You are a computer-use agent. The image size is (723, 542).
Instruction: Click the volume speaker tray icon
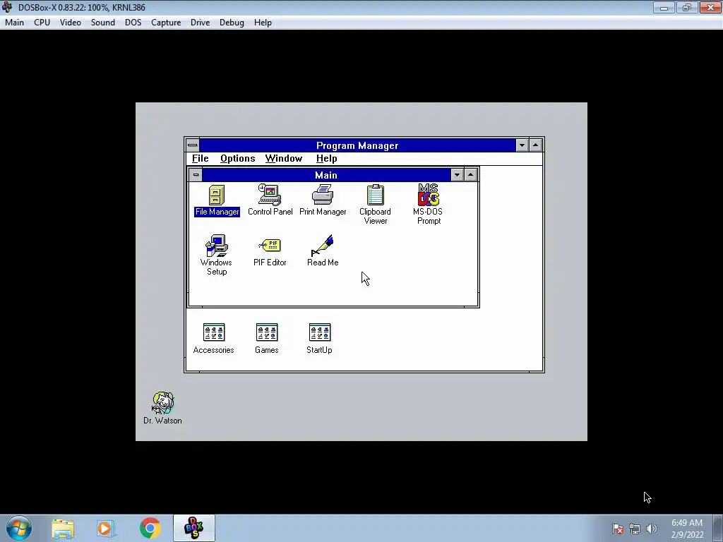pyautogui.click(x=651, y=529)
